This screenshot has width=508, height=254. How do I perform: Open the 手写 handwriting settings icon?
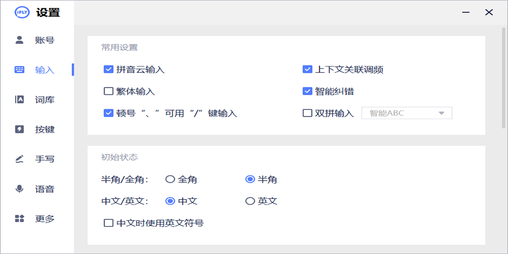[x=19, y=159]
